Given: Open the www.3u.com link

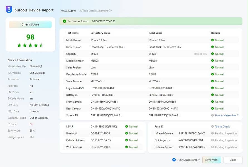Looking at the screenshot, I should click(x=68, y=11).
